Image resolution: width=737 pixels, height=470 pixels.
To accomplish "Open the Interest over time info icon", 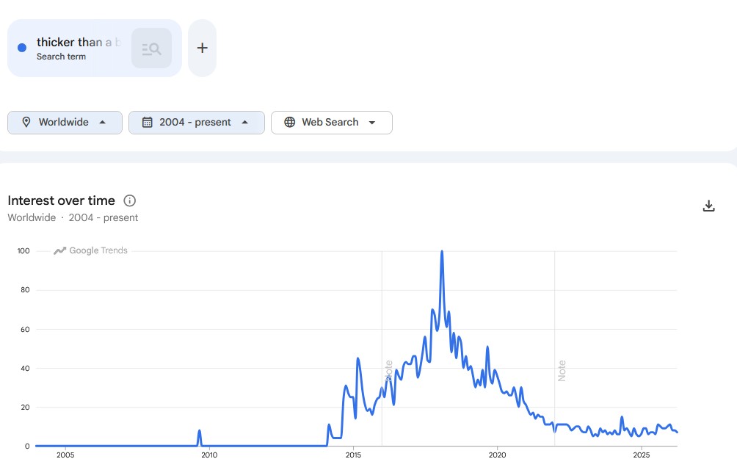I will [130, 200].
